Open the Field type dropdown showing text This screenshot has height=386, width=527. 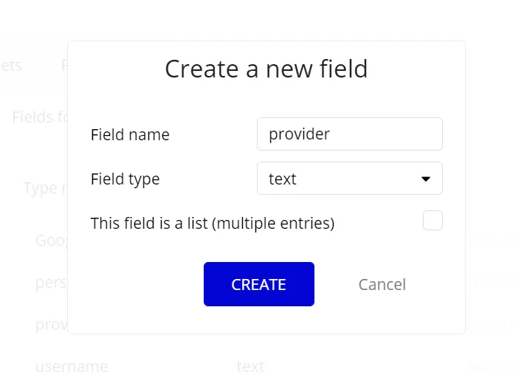pos(350,179)
